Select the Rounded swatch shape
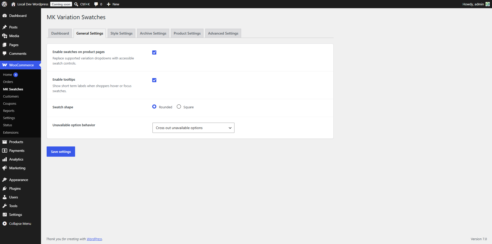 [x=154, y=107]
